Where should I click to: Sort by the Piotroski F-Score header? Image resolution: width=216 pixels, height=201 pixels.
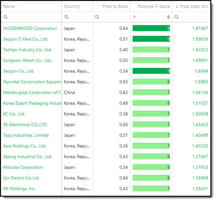154,6
